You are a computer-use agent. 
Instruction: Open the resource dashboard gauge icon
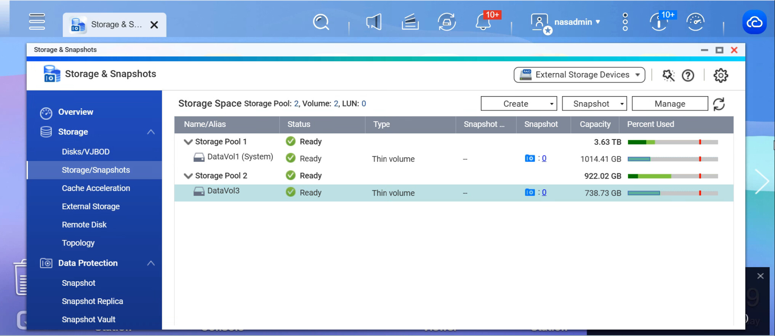click(x=695, y=22)
